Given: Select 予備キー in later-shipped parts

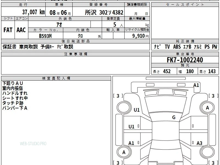Looking at the screenshot, I should (47, 46).
